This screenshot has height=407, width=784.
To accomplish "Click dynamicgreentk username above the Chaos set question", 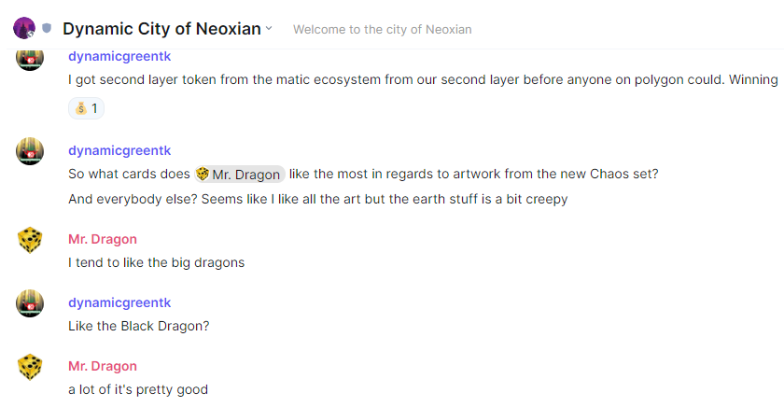I will [119, 150].
